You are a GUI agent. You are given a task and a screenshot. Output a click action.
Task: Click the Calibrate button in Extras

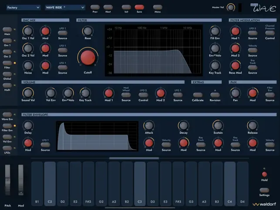(198, 95)
